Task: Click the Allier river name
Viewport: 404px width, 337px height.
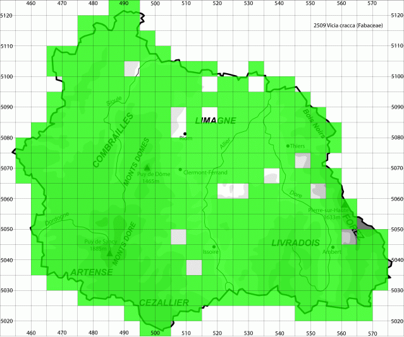Action: 225,143
